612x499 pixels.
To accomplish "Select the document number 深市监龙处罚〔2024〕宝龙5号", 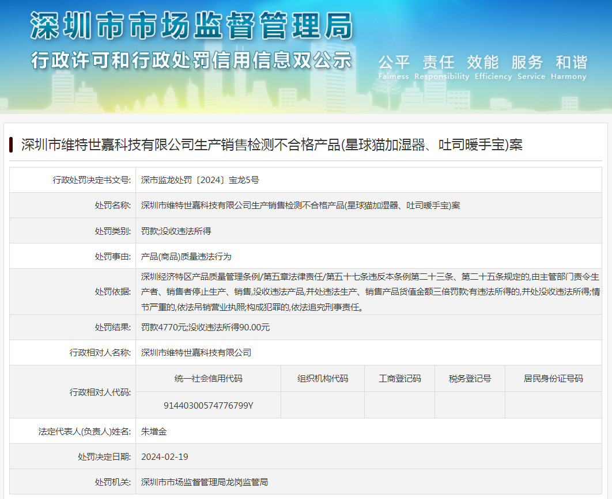I will tap(200, 180).
